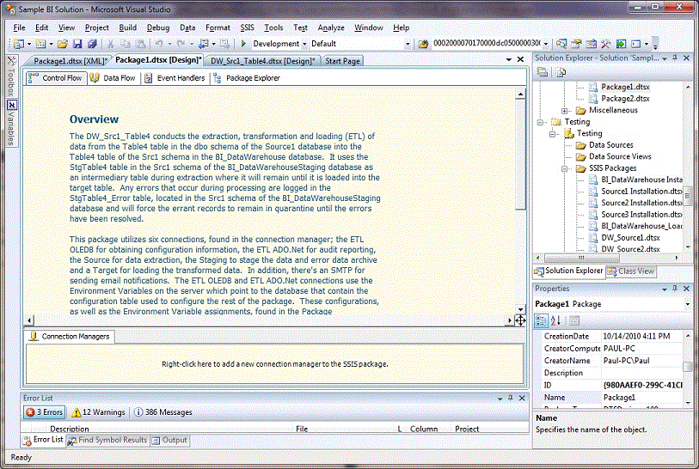Expand the Miscellaneous folder node
Viewport: 699px width, 469px height.
click(564, 111)
